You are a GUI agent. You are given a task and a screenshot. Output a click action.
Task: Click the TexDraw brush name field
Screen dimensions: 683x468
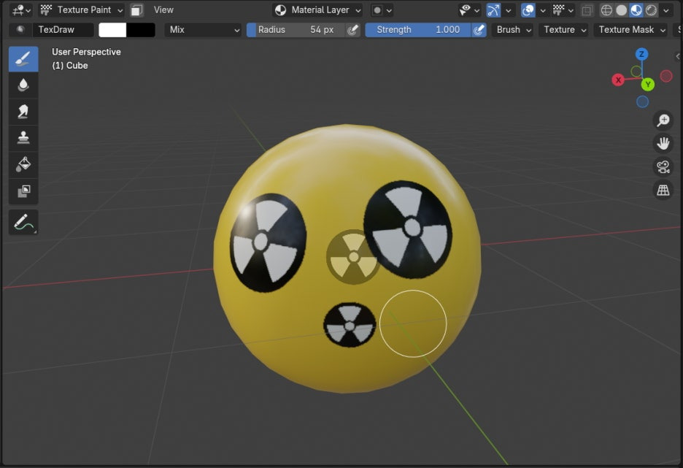click(63, 30)
